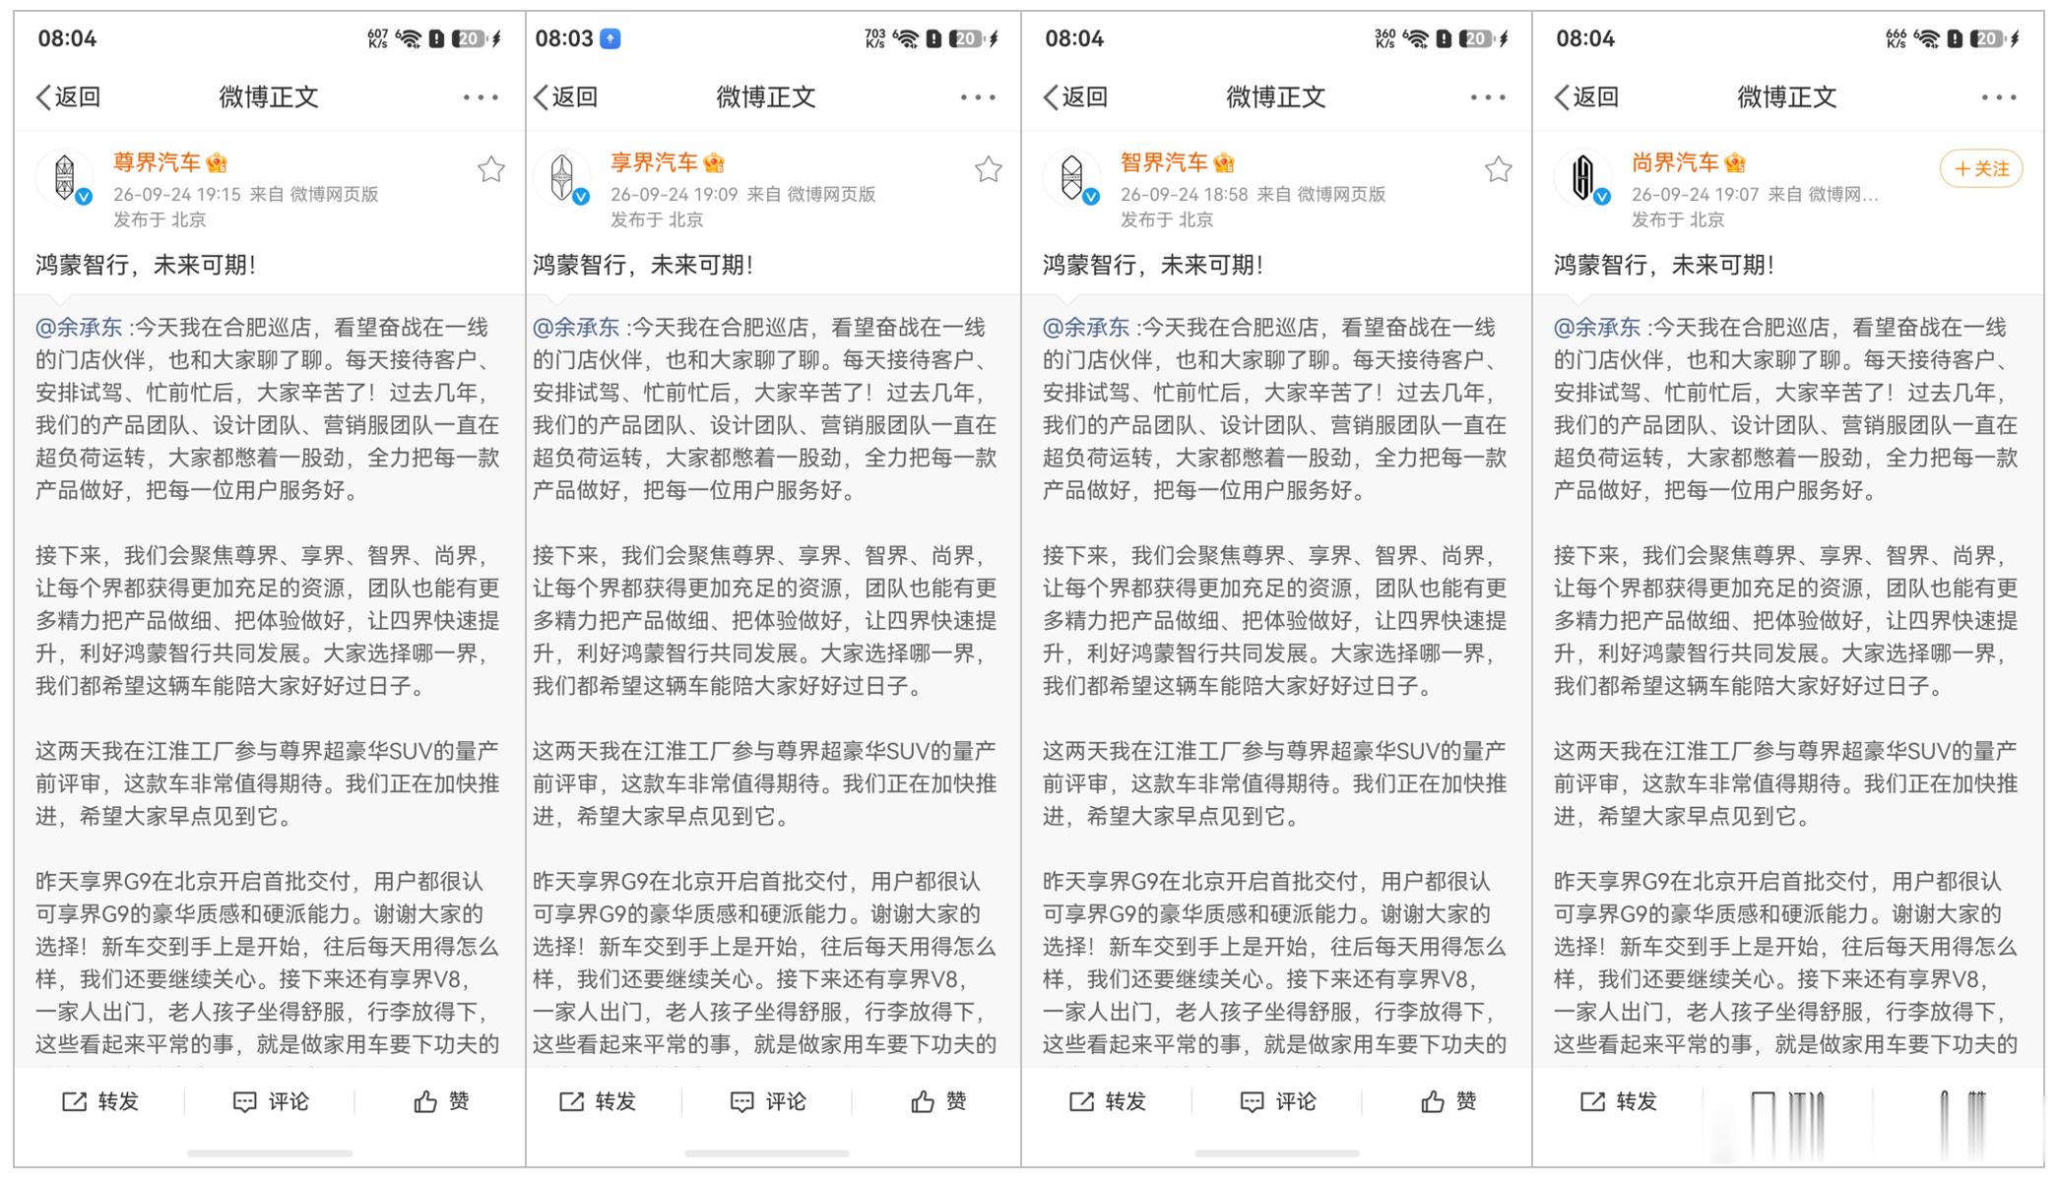Go back from the 享界汽车 post

[x=565, y=96]
